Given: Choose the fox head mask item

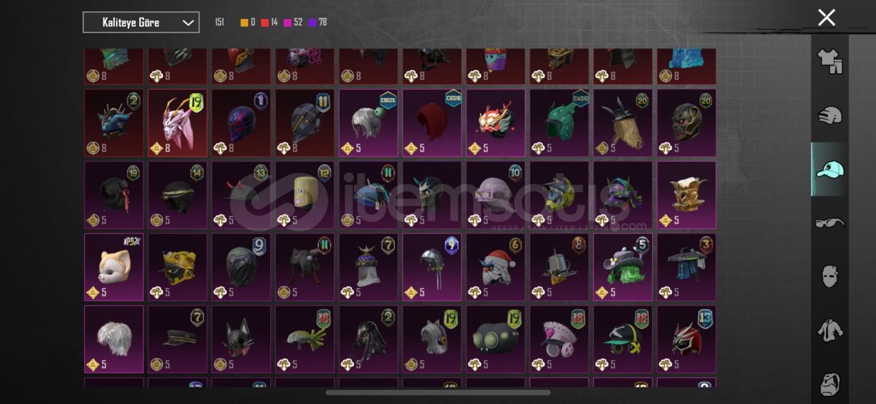Looking at the screenshot, I should click(x=114, y=267).
